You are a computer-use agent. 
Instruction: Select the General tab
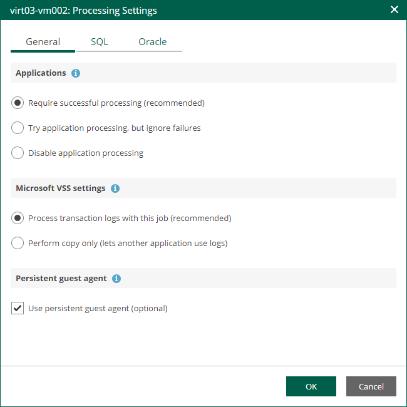[x=43, y=42]
